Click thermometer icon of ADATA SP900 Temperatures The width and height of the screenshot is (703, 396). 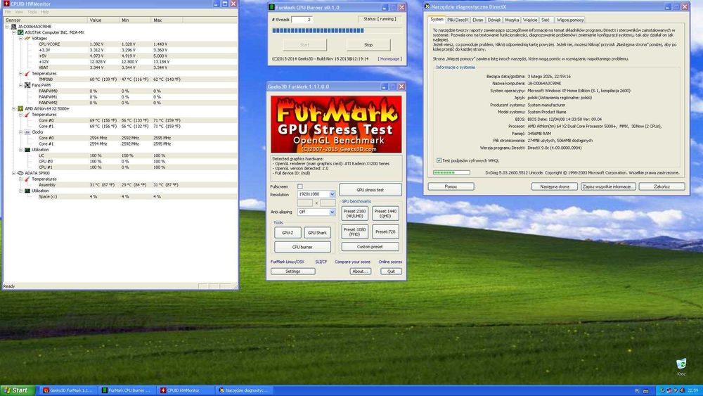click(27, 179)
